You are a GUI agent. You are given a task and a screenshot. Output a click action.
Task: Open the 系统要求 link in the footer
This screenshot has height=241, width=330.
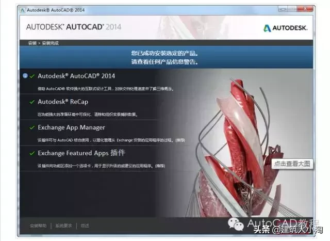(x=63, y=226)
